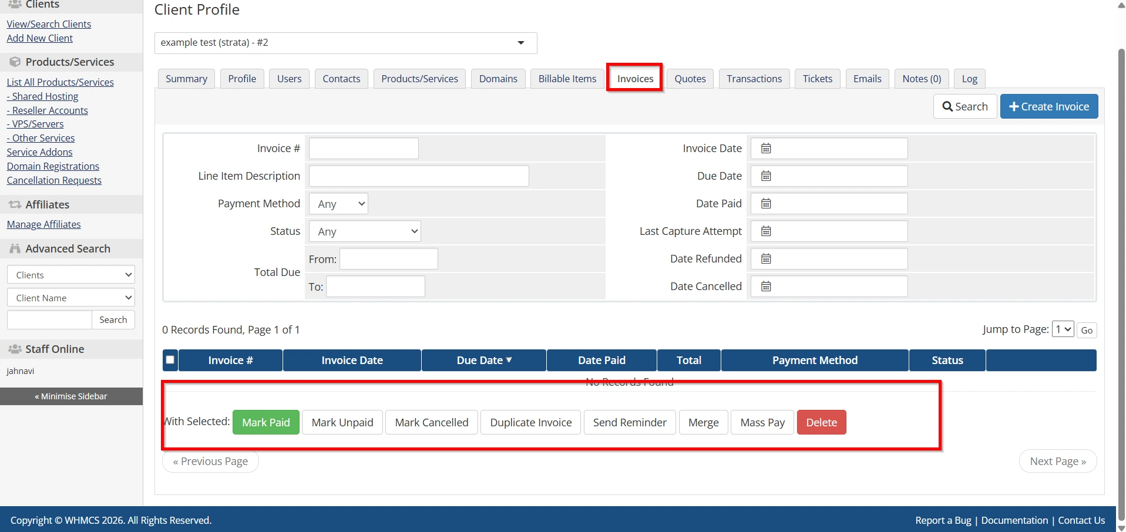Click the green Mark Paid button
The height and width of the screenshot is (532, 1126).
[266, 422]
